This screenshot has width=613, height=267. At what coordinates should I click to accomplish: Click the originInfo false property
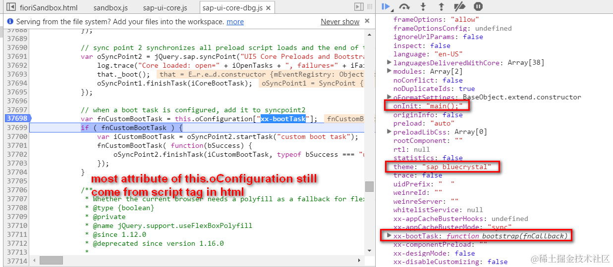(428, 115)
